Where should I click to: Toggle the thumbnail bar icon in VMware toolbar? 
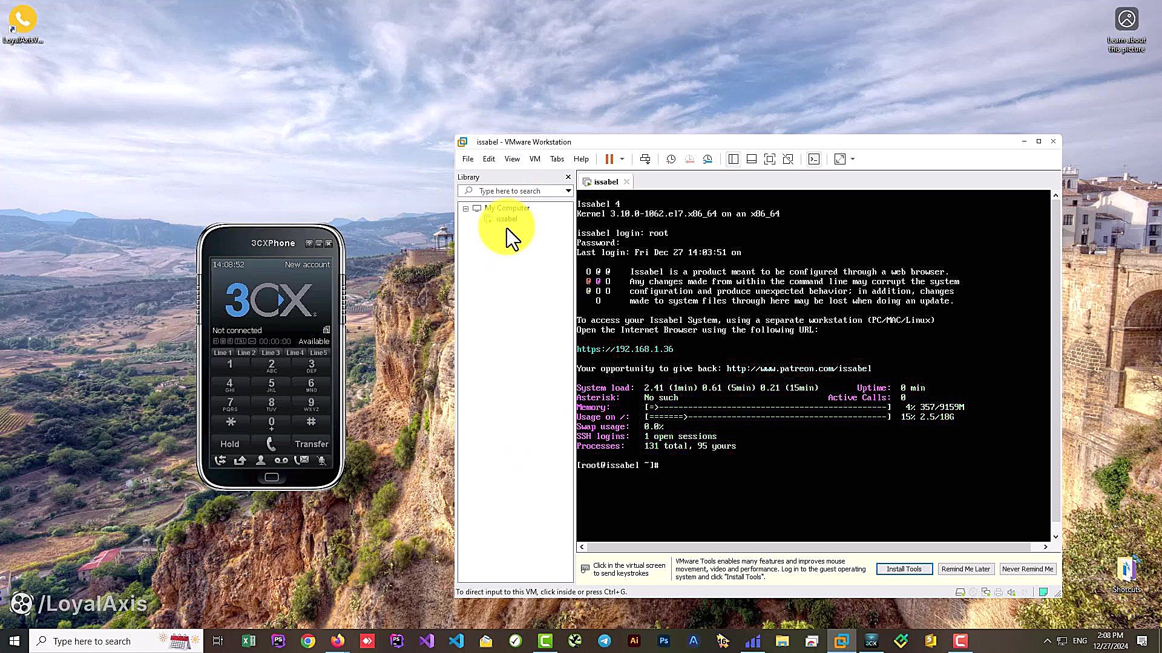click(x=752, y=159)
